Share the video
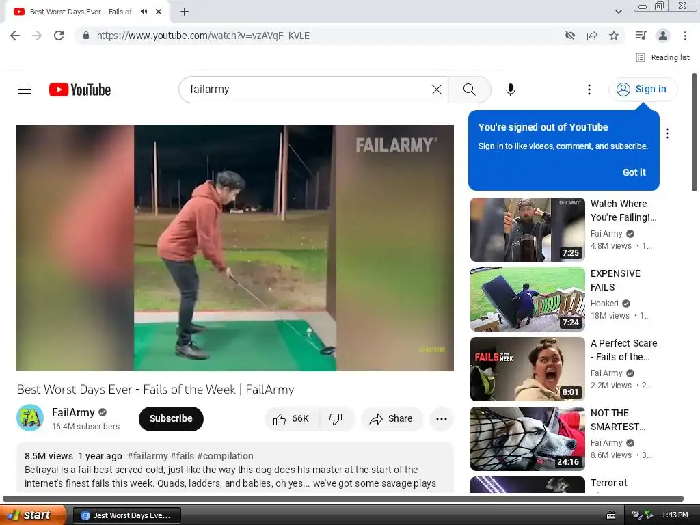The image size is (700, 525). pyautogui.click(x=392, y=419)
